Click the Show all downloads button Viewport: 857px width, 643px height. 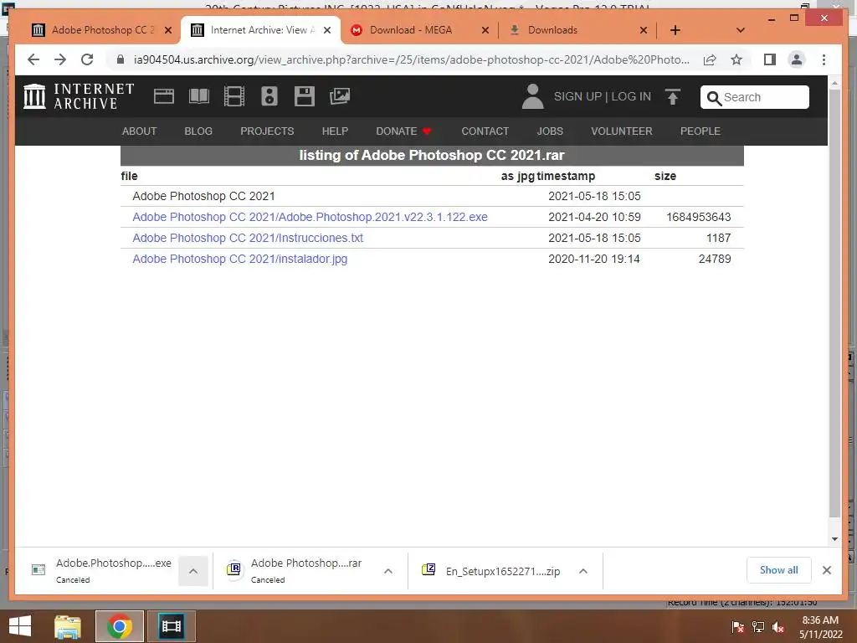[x=778, y=570]
